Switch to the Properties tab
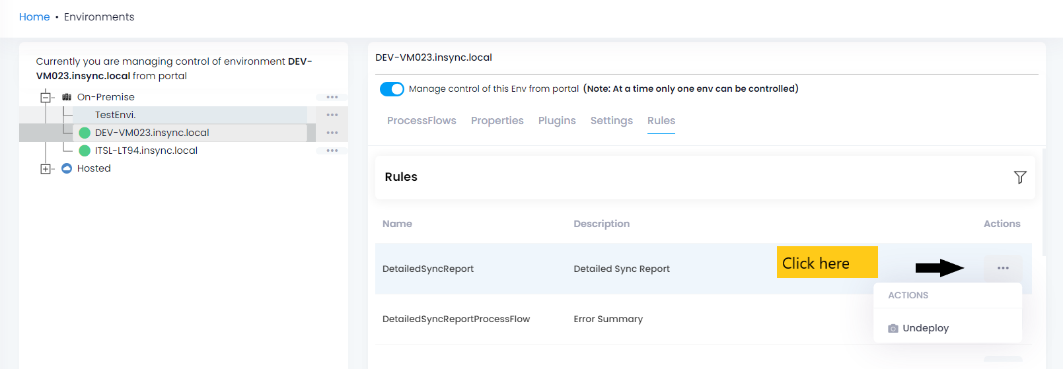The width and height of the screenshot is (1063, 369). pos(497,121)
